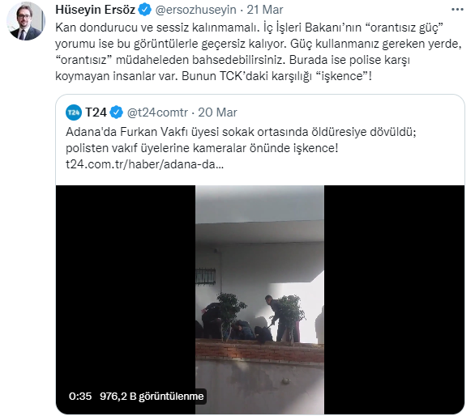Click the black left area of the video
Screen dimensions: 475x420
coord(126,284)
